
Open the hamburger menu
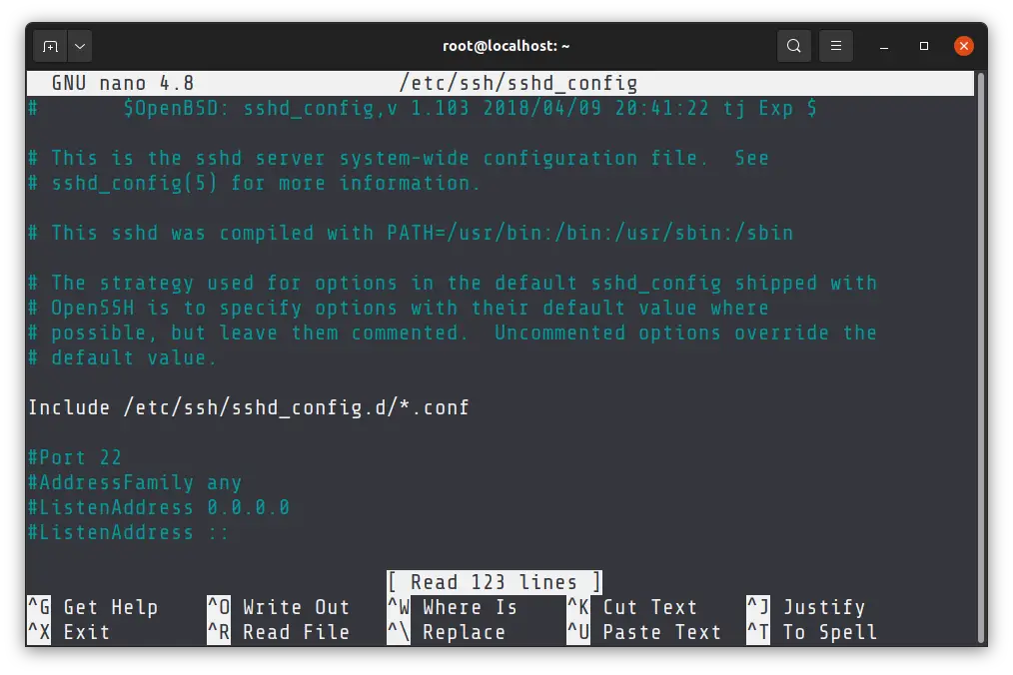(x=836, y=45)
